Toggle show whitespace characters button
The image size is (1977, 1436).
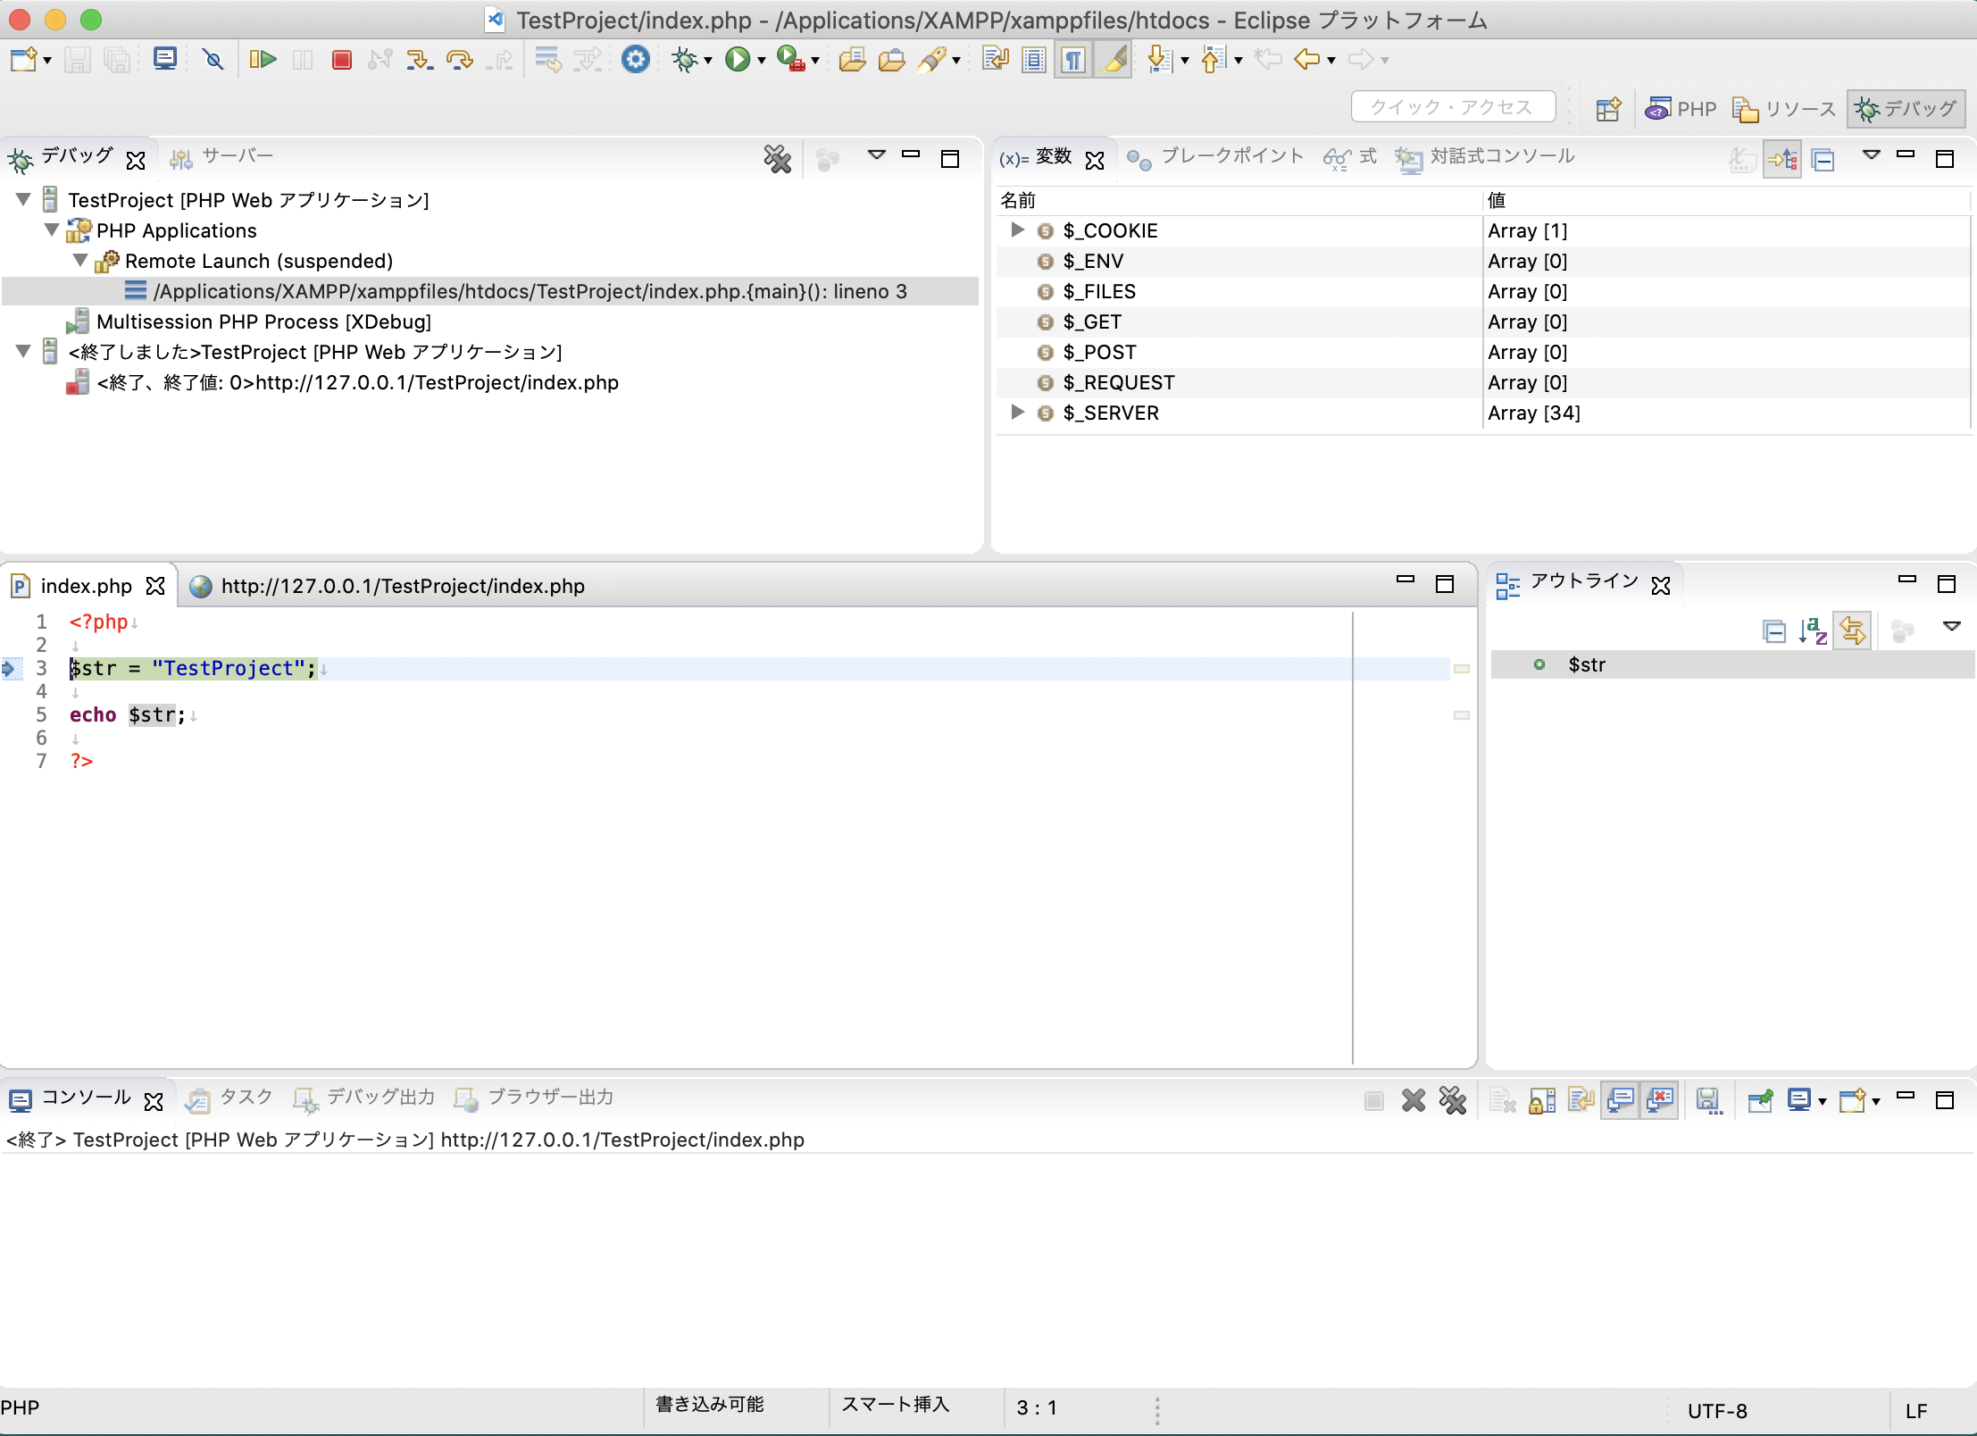[1074, 60]
